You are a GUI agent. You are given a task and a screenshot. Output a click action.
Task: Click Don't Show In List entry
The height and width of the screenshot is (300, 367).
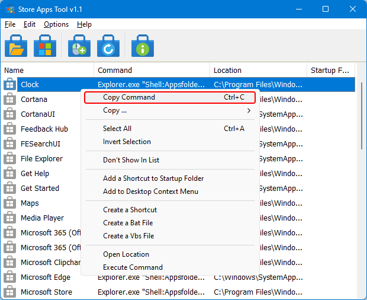(131, 160)
